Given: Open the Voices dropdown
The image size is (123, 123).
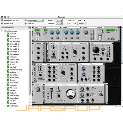Looking at the screenshot, I should pyautogui.click(x=59, y=20).
